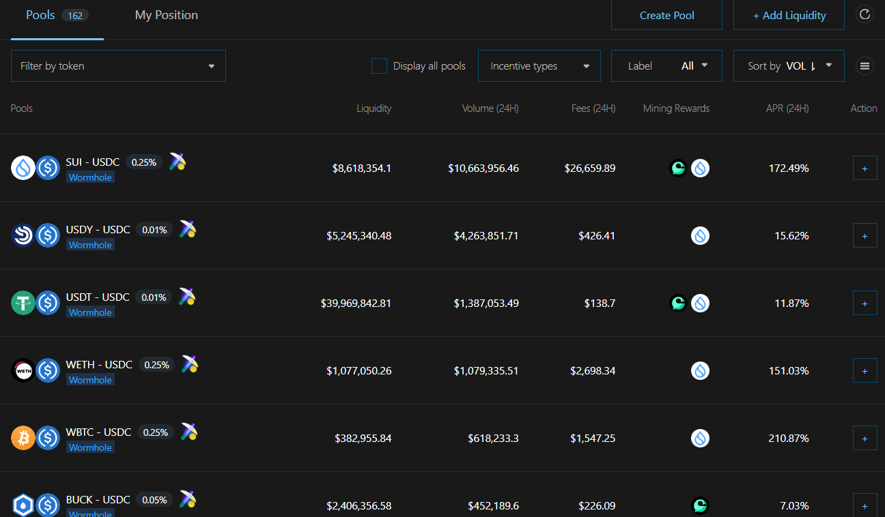885x517 pixels.
Task: Open the Sort by VOL dropdown
Action: click(x=789, y=66)
